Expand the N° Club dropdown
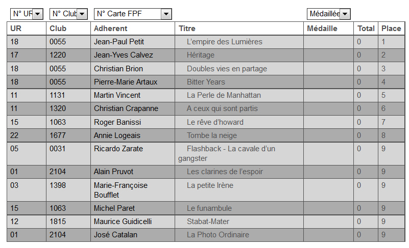The width and height of the screenshot is (409, 248). pos(68,14)
